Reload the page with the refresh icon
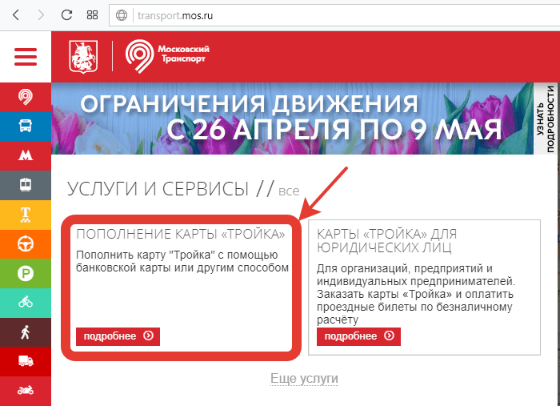 click(66, 15)
